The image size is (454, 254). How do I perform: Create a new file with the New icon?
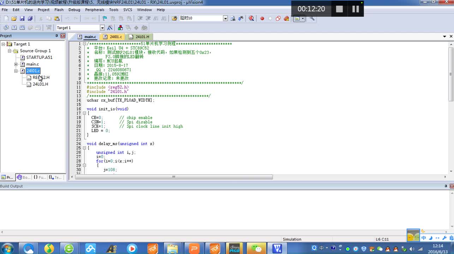pyautogui.click(x=6, y=18)
